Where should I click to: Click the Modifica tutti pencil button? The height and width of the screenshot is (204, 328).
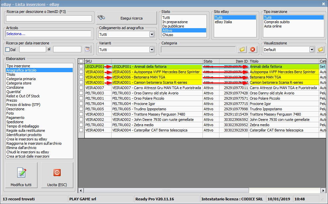coord(21,175)
